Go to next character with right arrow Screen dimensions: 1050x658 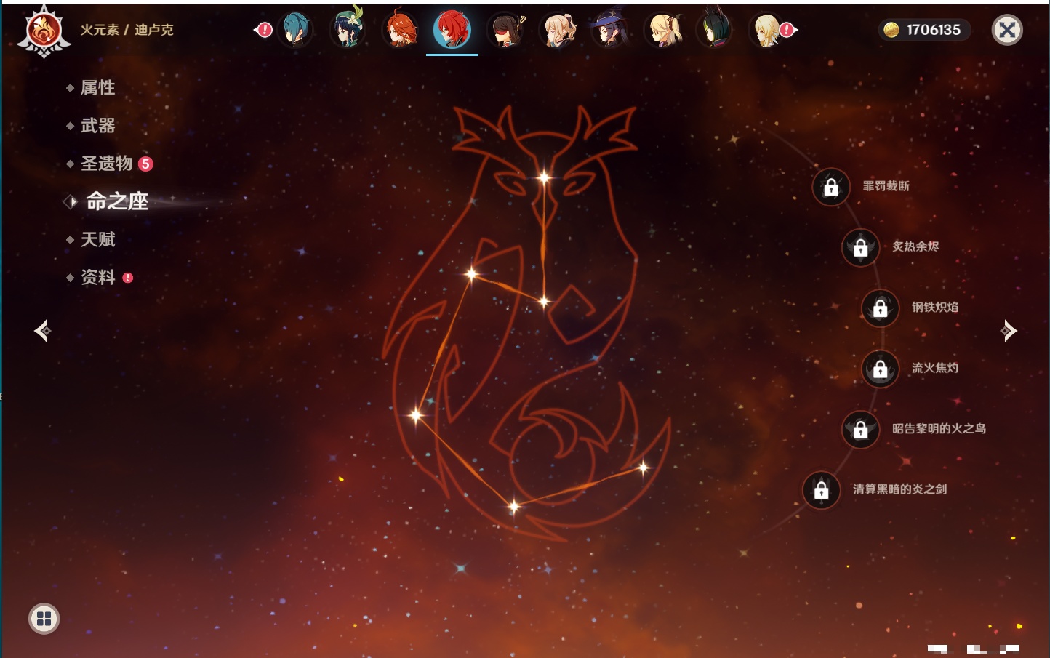click(1009, 331)
